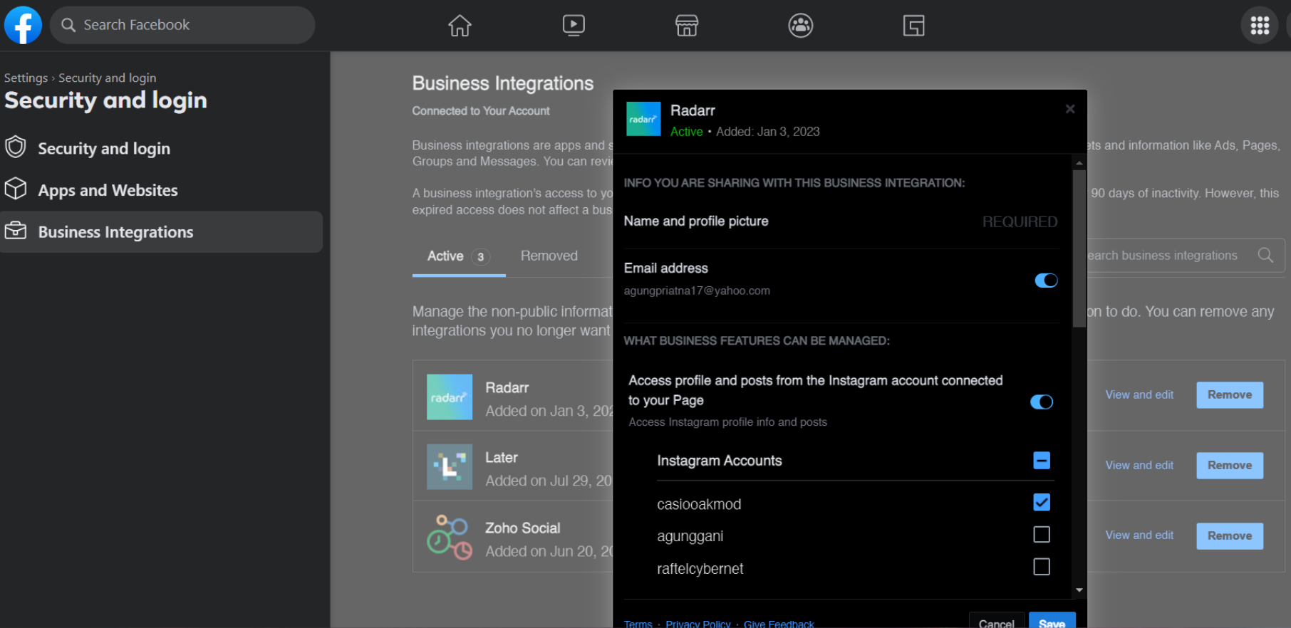Turn off Instagram profile access toggle
This screenshot has height=628, width=1291.
click(1041, 402)
